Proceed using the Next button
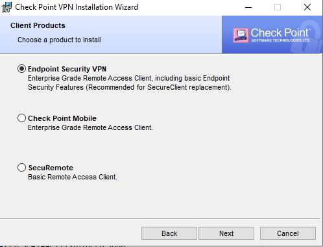Image resolution: width=323 pixels, height=247 pixels. click(226, 233)
